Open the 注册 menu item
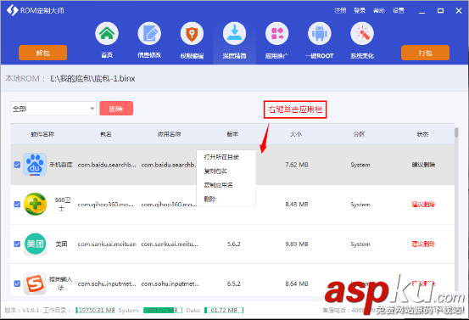 340,11
